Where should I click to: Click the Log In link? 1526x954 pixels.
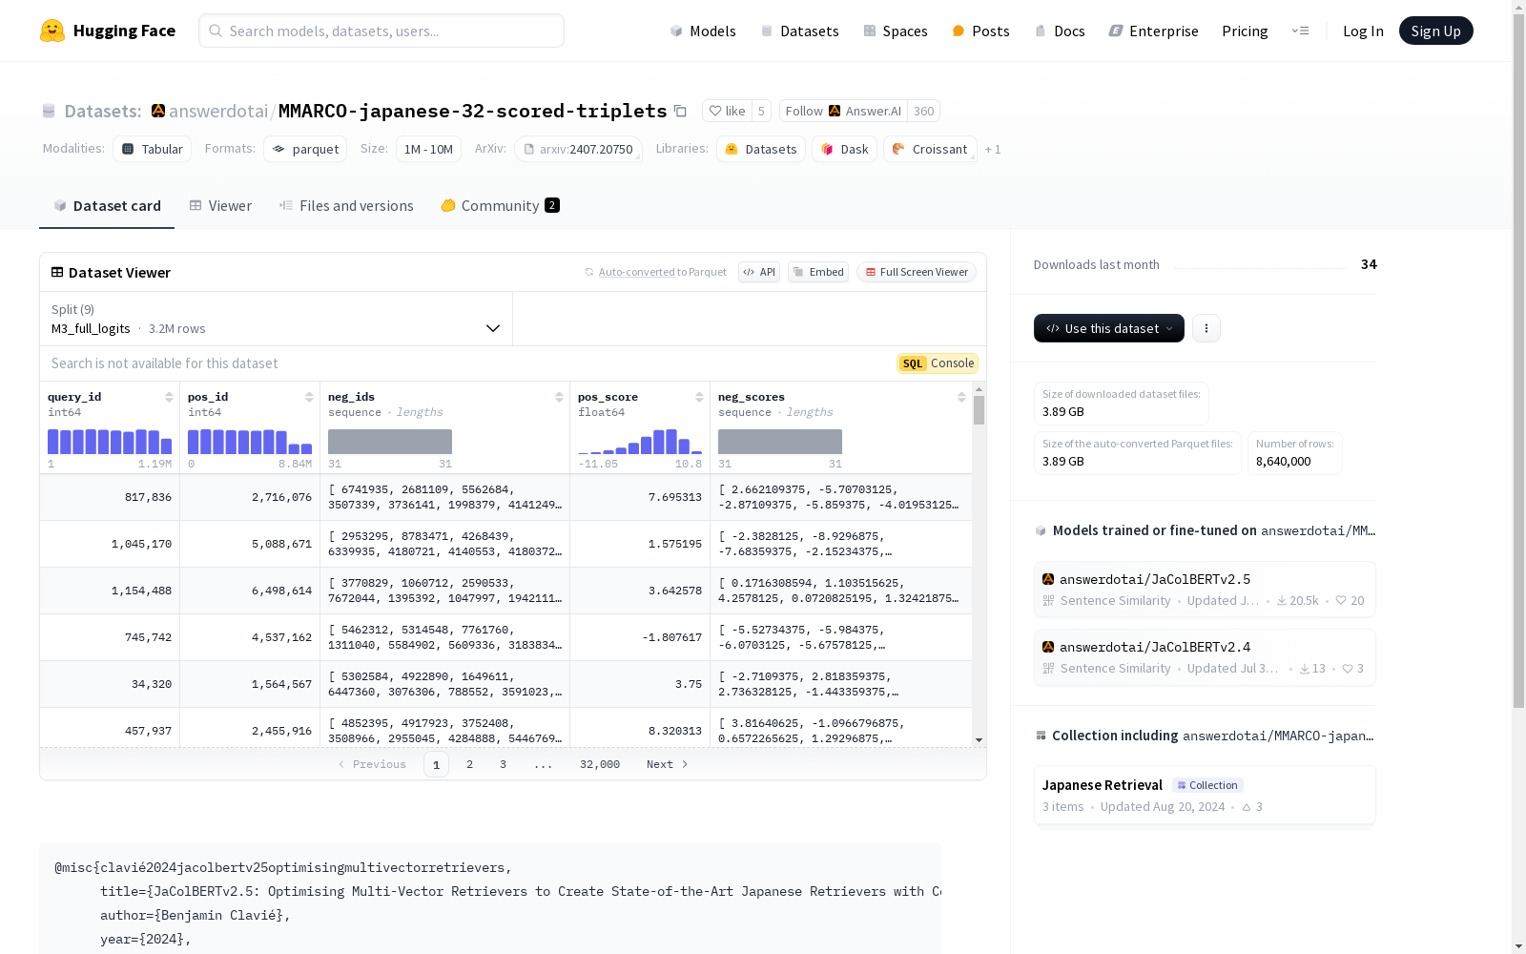coord(1363,31)
